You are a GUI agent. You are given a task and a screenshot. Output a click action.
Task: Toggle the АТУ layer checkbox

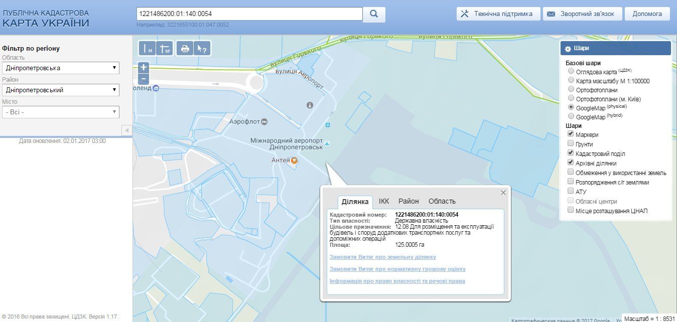pos(571,191)
